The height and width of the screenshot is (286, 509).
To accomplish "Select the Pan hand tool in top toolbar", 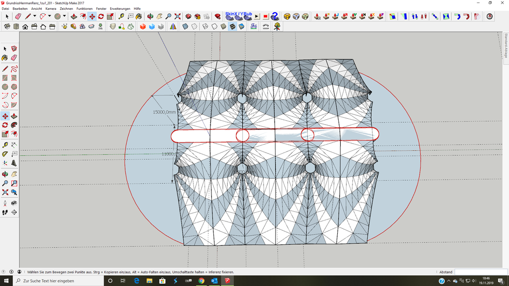I will (159, 16).
